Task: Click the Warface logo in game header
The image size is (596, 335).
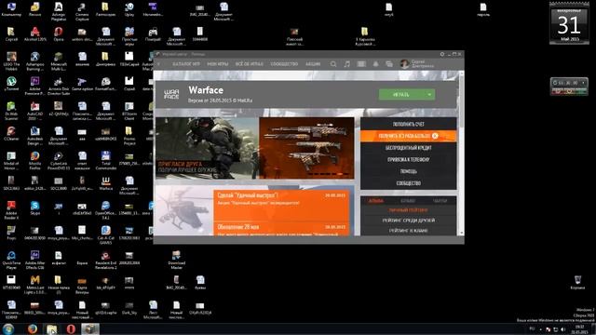Action: click(171, 94)
